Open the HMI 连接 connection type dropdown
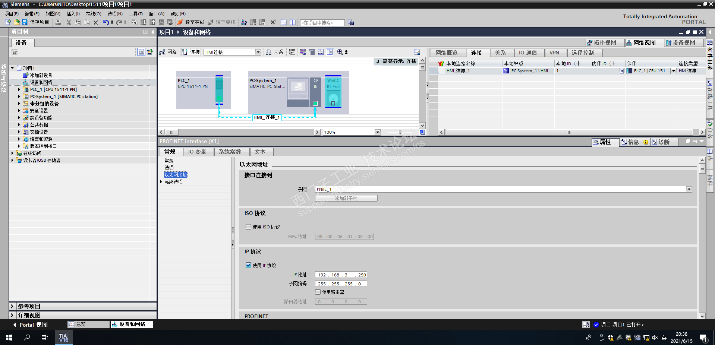 pos(258,52)
